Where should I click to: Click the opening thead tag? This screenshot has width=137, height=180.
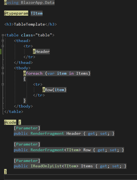[x=22, y=41]
